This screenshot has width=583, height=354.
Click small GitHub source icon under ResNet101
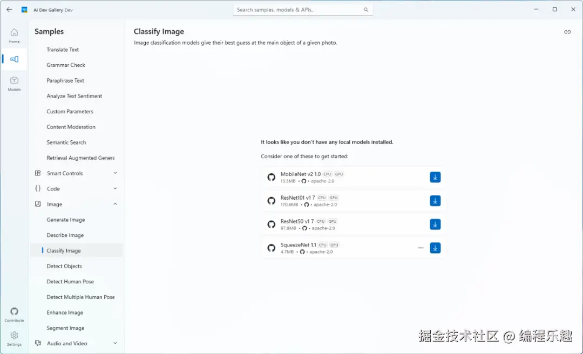[x=307, y=205]
